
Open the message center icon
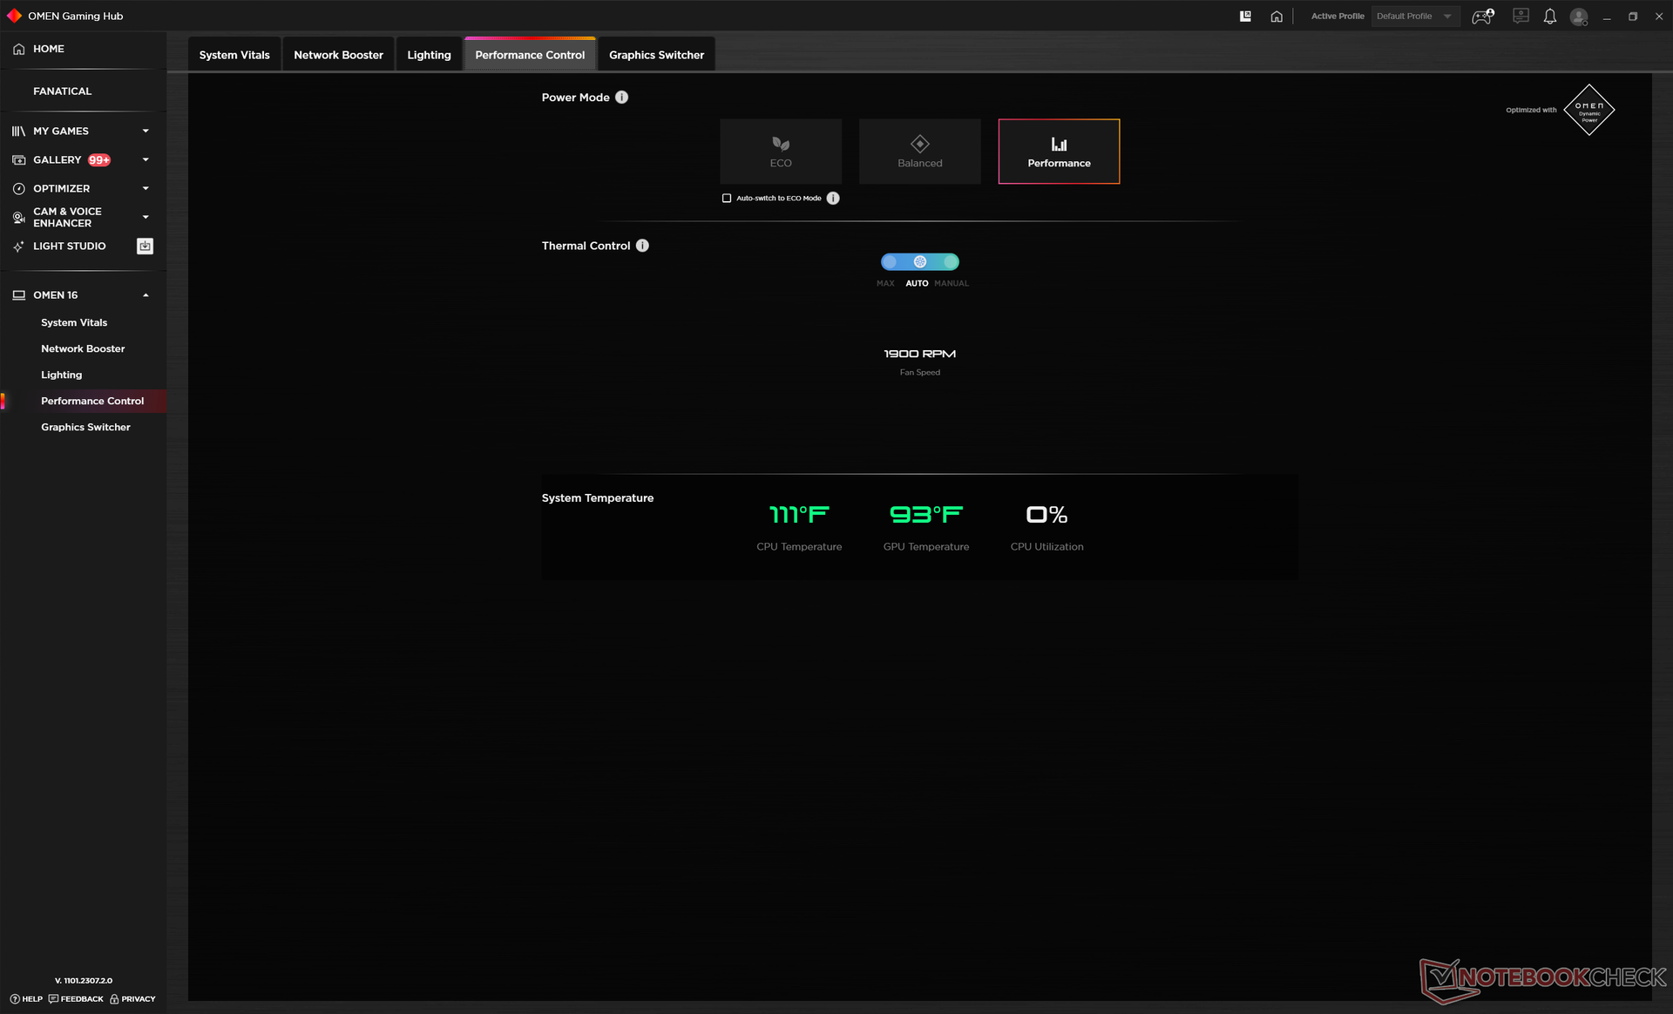click(1521, 17)
